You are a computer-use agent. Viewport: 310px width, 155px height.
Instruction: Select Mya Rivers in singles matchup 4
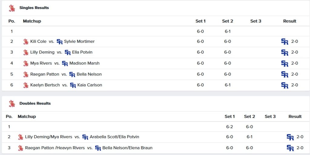[41, 63]
